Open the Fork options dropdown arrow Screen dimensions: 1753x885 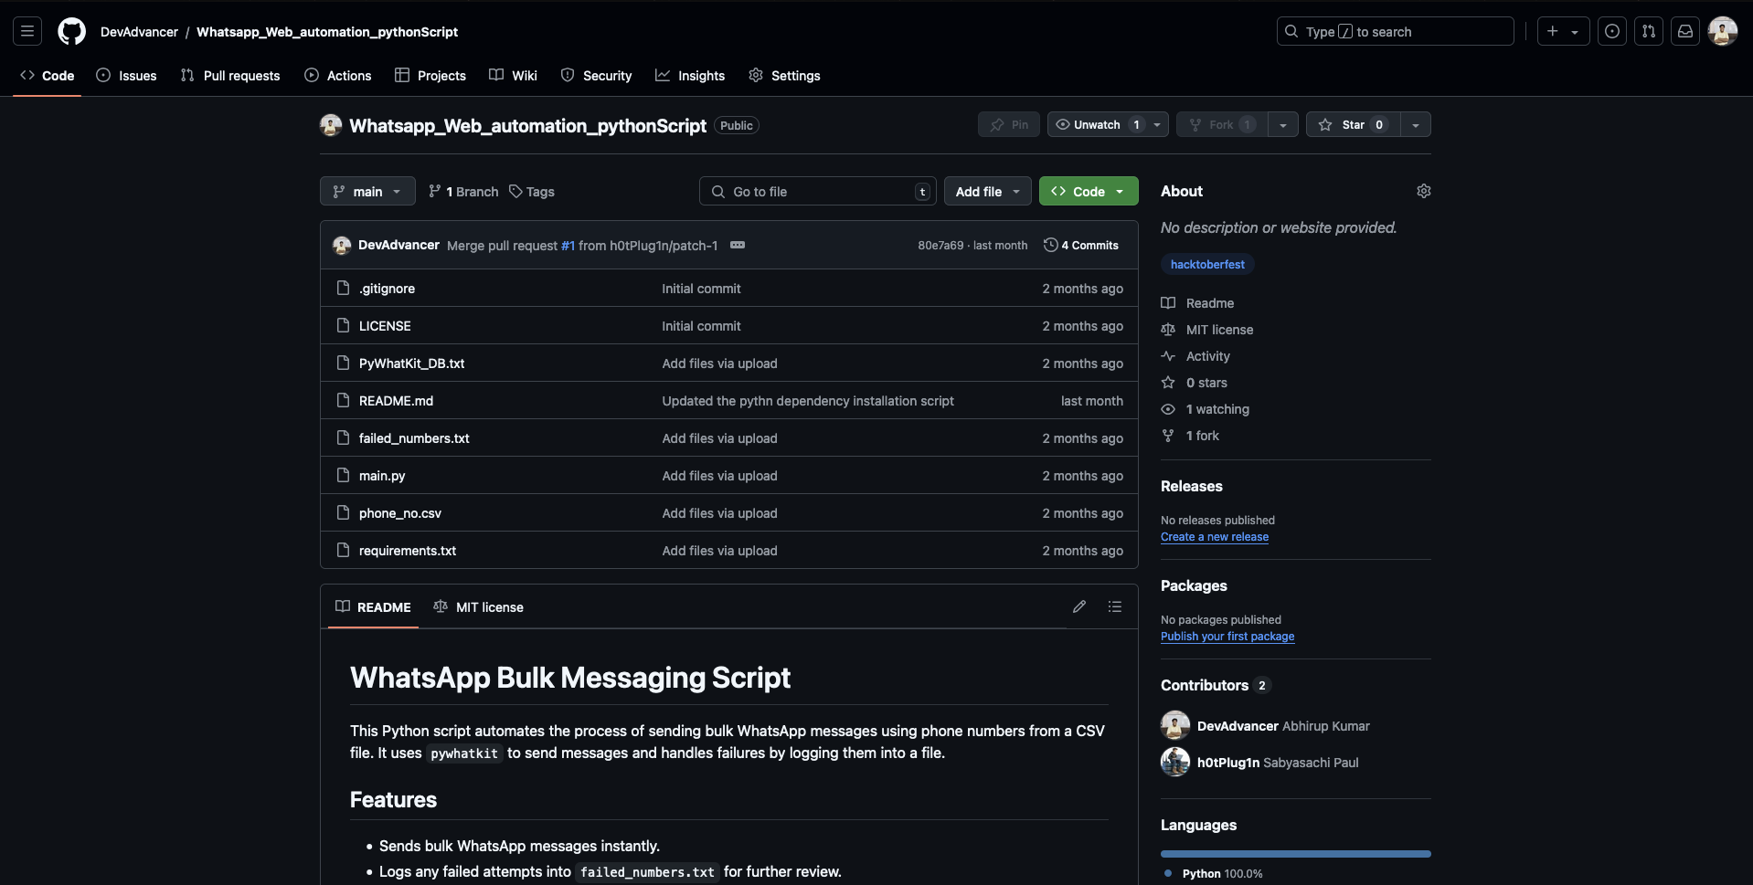click(x=1283, y=124)
